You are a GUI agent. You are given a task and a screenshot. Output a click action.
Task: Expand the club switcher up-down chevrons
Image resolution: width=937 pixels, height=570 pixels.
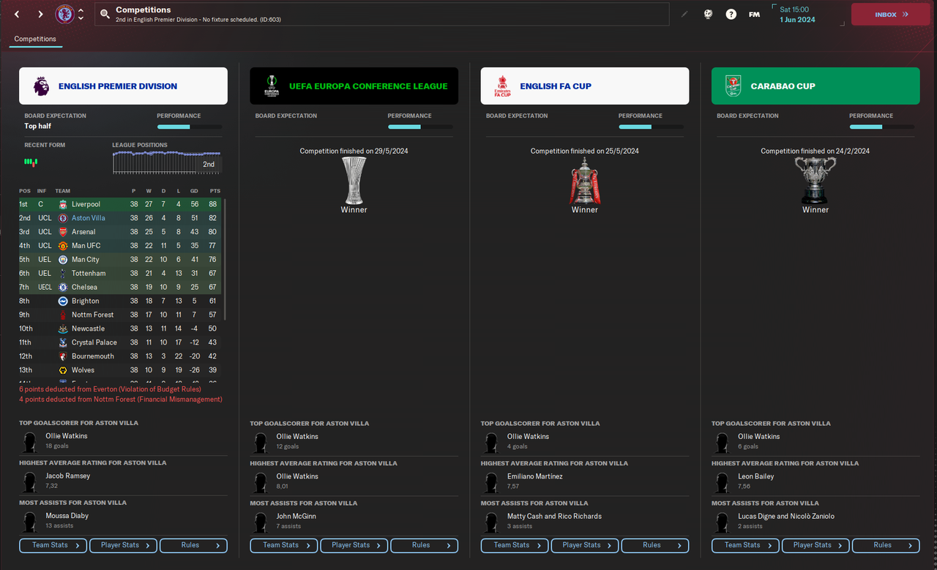point(81,14)
